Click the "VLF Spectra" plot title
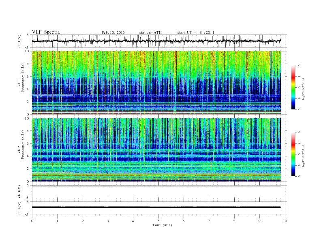 [46, 32]
